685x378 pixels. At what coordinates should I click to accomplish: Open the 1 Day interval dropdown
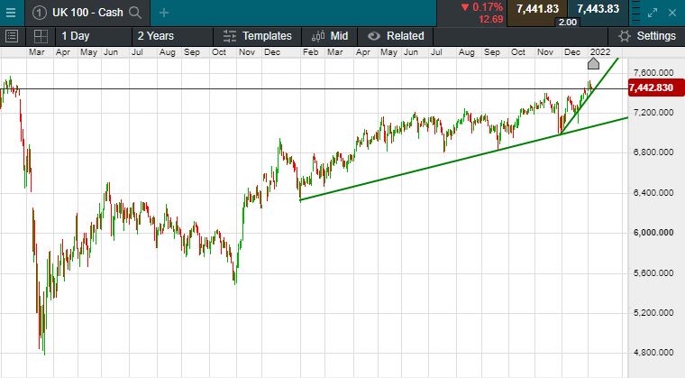[x=75, y=36]
